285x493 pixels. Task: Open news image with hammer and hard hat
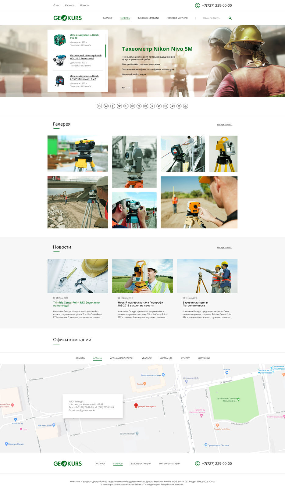click(78, 276)
